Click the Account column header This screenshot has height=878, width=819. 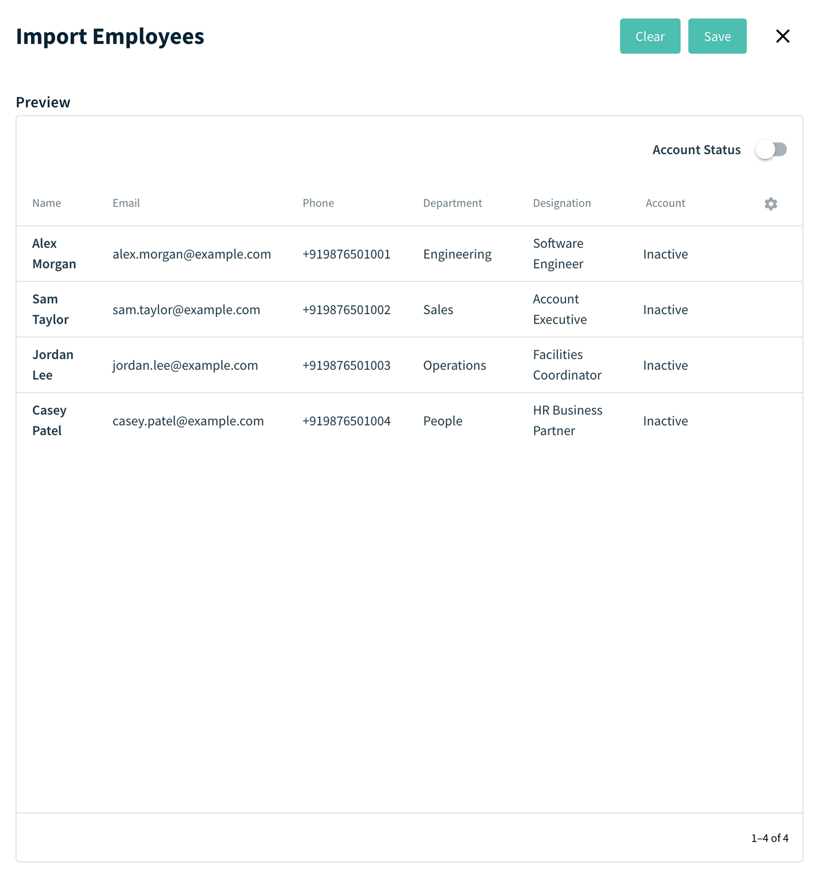[665, 203]
